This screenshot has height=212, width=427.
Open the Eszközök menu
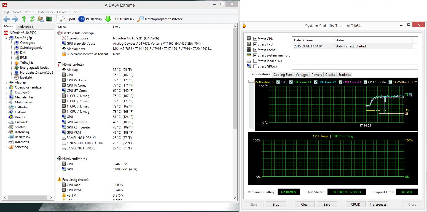[x=63, y=12]
